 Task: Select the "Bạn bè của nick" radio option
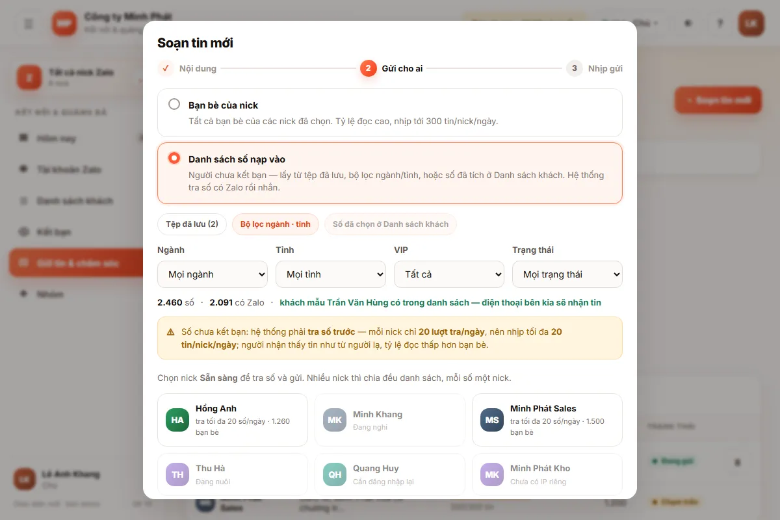(174, 104)
